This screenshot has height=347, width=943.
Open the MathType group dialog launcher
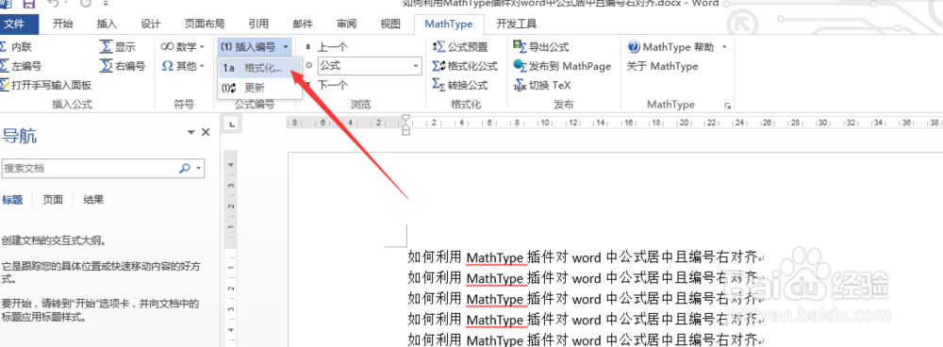point(728,106)
